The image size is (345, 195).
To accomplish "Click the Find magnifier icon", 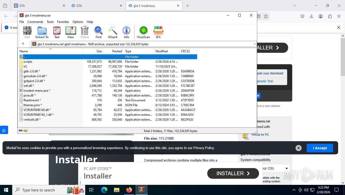I will pyautogui.click(x=98, y=32).
